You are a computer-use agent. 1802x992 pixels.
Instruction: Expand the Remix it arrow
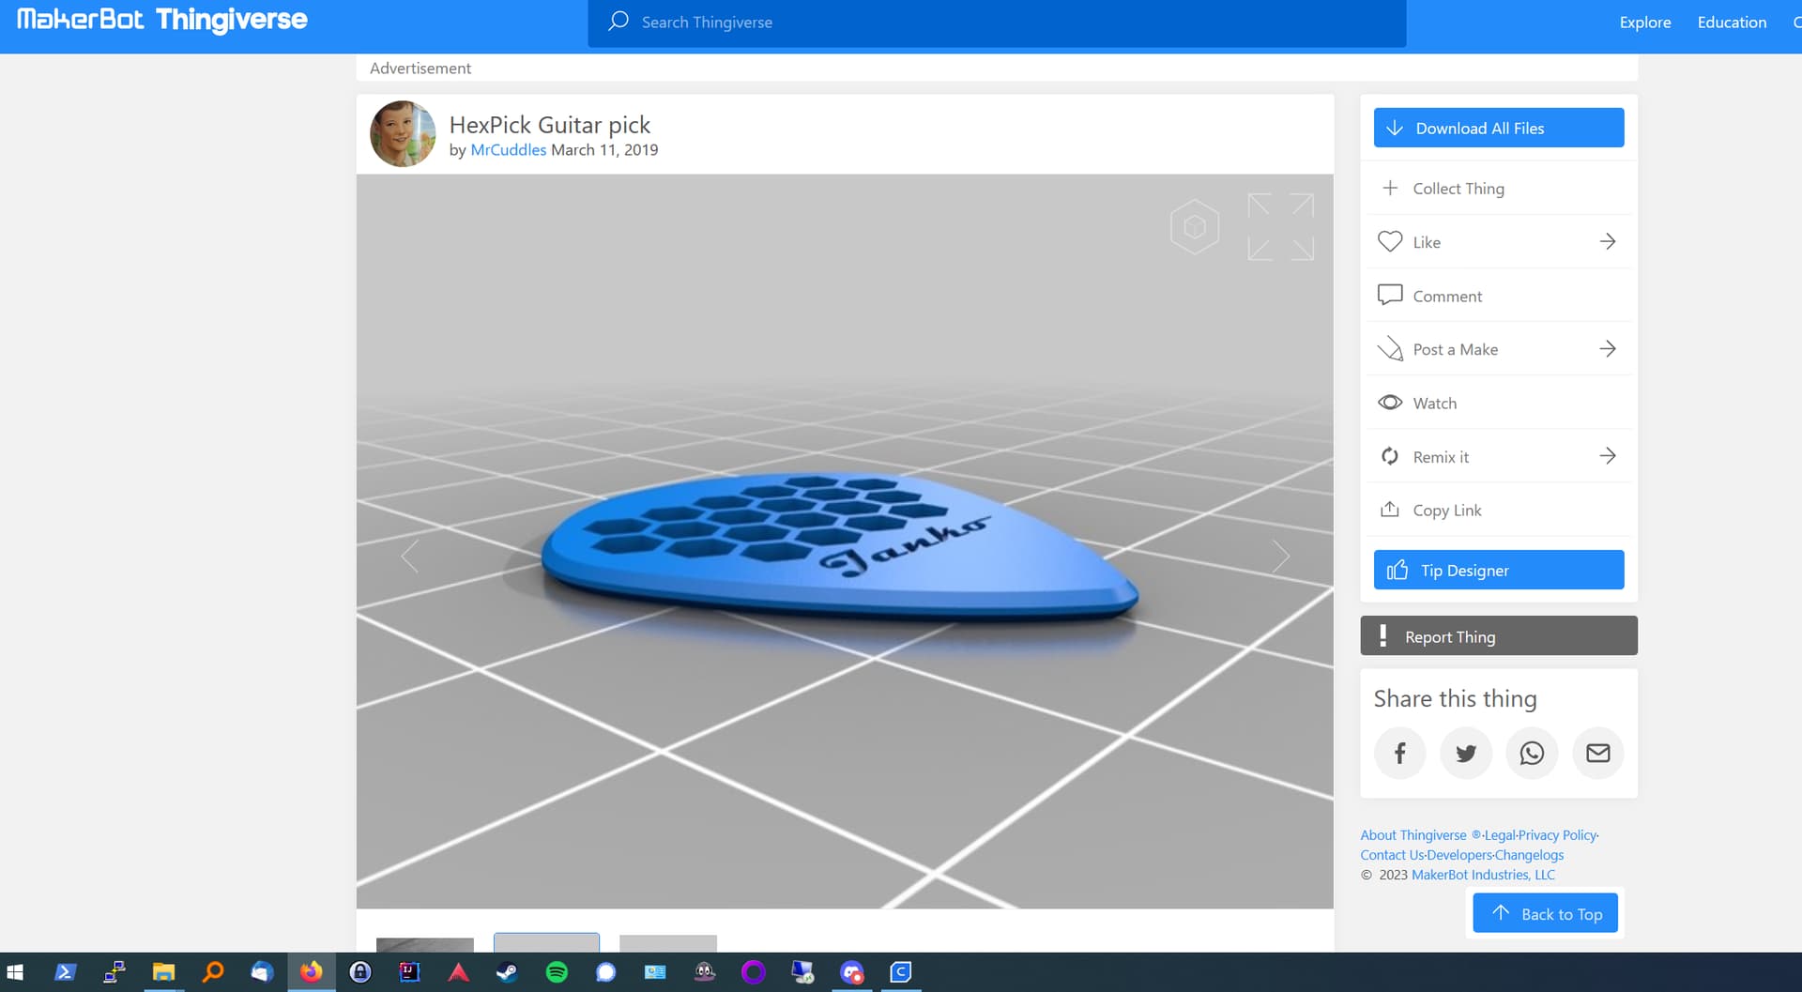[x=1607, y=456]
